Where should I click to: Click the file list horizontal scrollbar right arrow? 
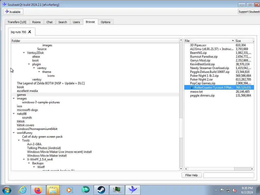coord(252,169)
